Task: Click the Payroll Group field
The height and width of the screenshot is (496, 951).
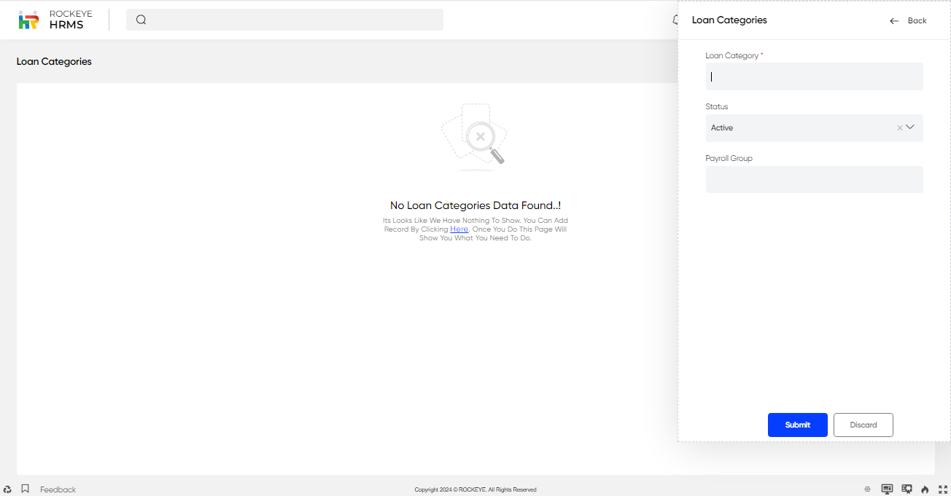Action: tap(814, 179)
